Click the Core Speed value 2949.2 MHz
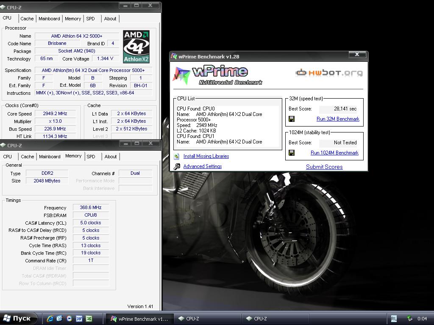 55,113
